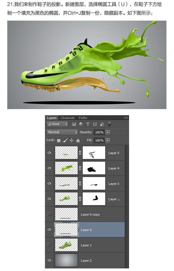Select Layer 2 gradient thumbnail

pyautogui.click(x=66, y=260)
